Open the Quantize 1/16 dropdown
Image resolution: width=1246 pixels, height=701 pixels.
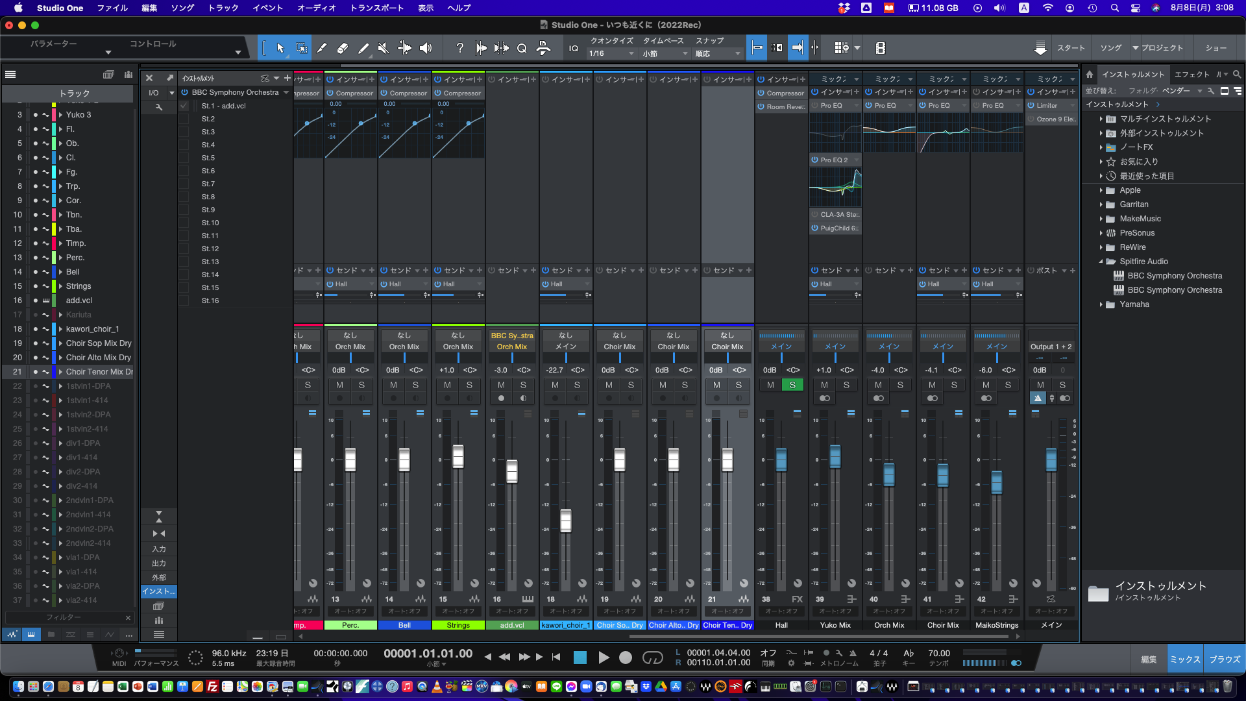pyautogui.click(x=611, y=54)
